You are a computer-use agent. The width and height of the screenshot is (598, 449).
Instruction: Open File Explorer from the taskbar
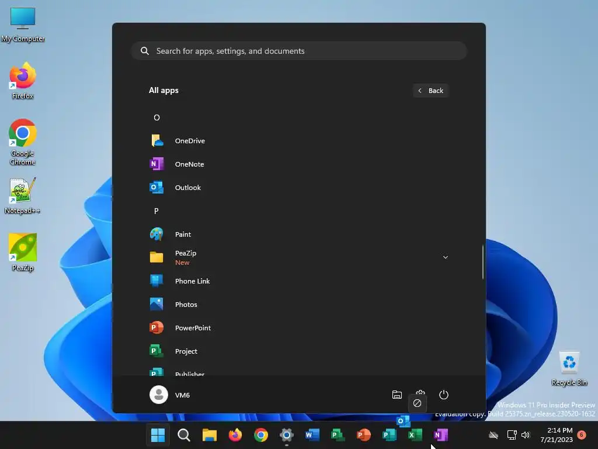210,435
